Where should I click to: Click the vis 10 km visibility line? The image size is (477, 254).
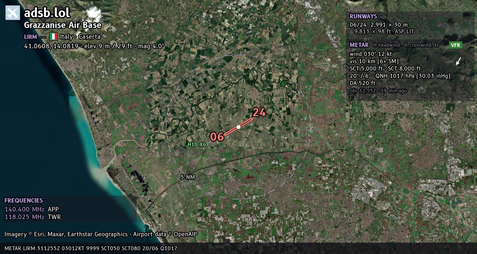(374, 61)
